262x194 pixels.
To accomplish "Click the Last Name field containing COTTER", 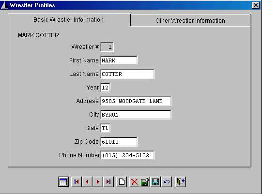I will click(127, 74).
